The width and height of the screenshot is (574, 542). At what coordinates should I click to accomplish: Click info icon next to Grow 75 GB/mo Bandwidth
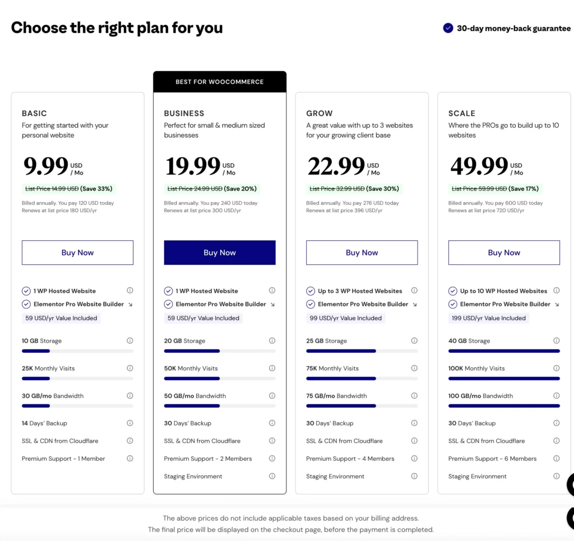click(x=414, y=395)
